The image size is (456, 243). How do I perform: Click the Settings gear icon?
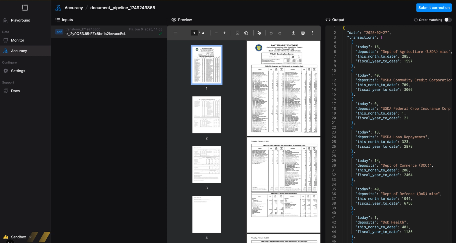[x=6, y=71]
